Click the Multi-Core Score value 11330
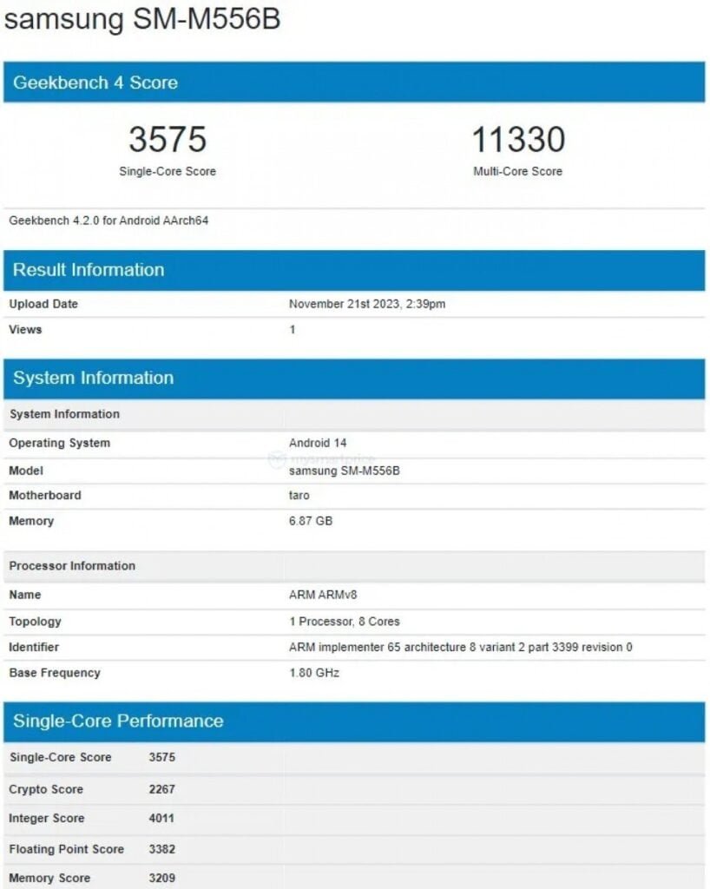 pyautogui.click(x=520, y=139)
